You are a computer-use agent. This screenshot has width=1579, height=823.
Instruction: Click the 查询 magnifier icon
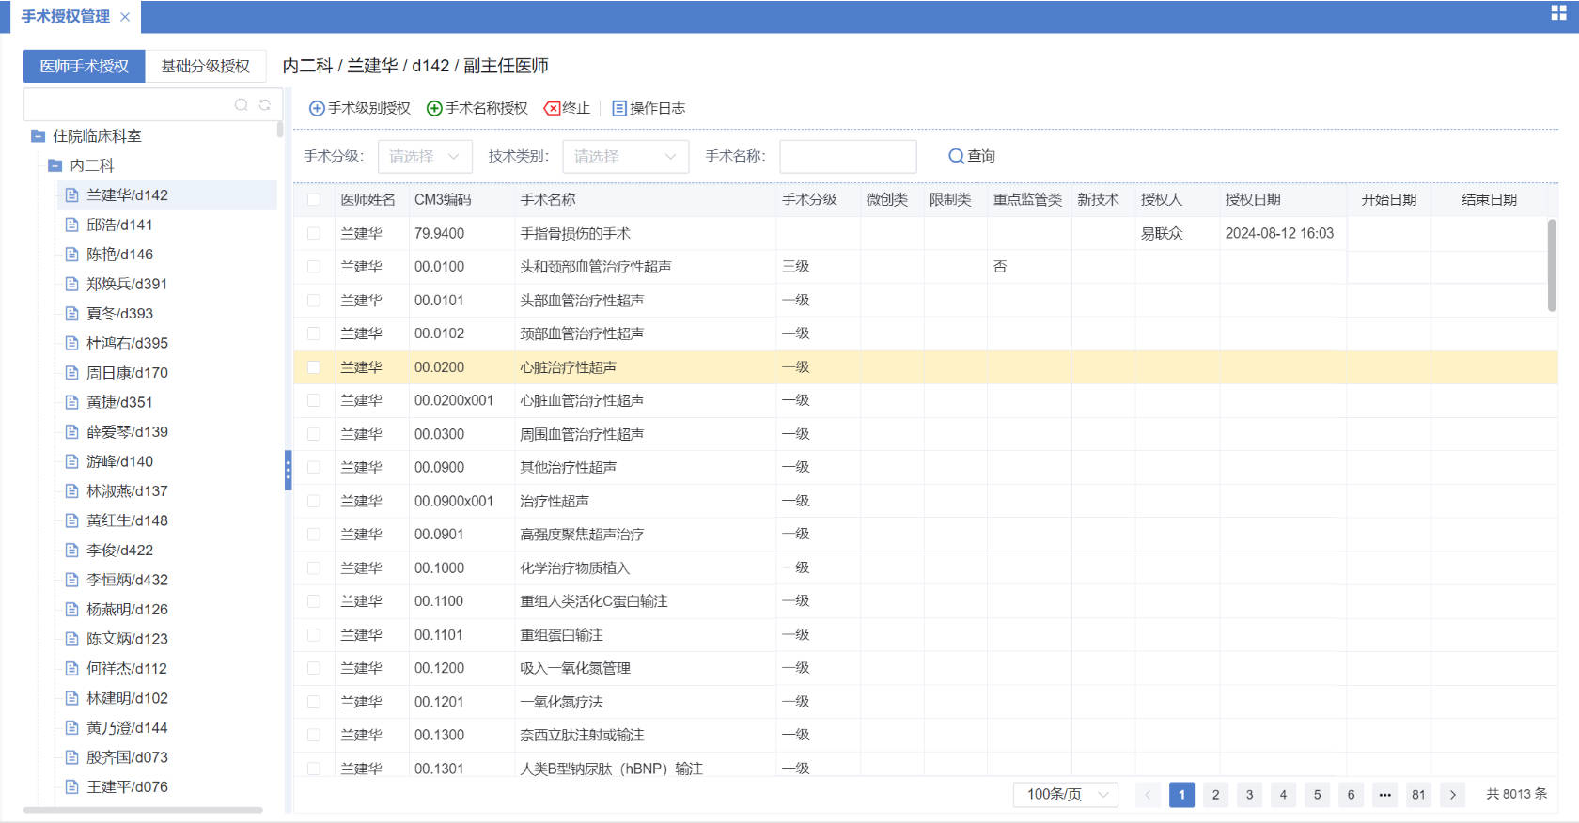click(x=956, y=156)
